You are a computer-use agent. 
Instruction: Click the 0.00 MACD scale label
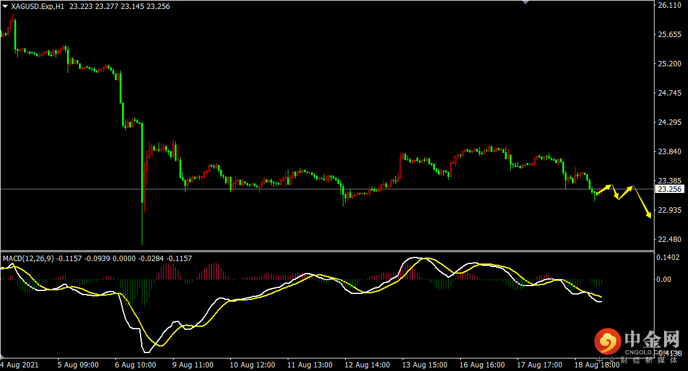(x=663, y=280)
